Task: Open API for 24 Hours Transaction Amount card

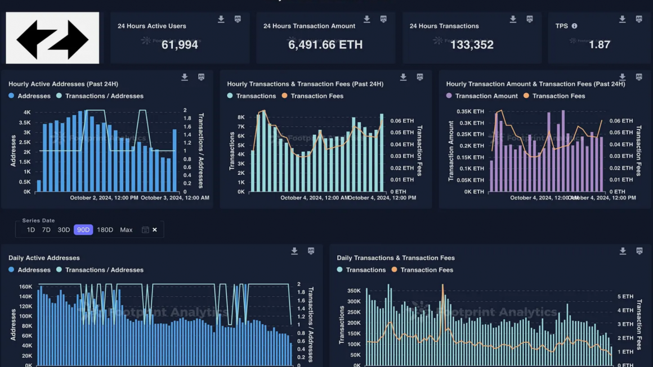Action: coord(383,19)
